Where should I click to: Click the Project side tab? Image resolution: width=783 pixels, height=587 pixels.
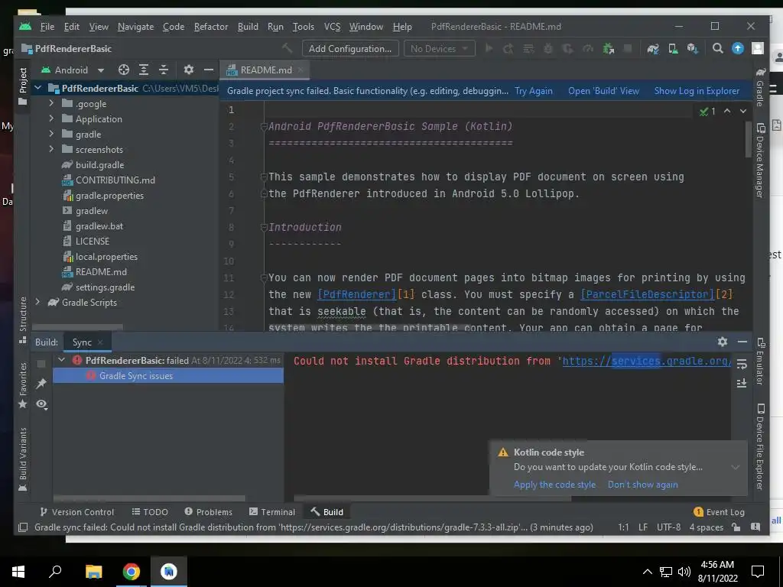[x=22, y=86]
